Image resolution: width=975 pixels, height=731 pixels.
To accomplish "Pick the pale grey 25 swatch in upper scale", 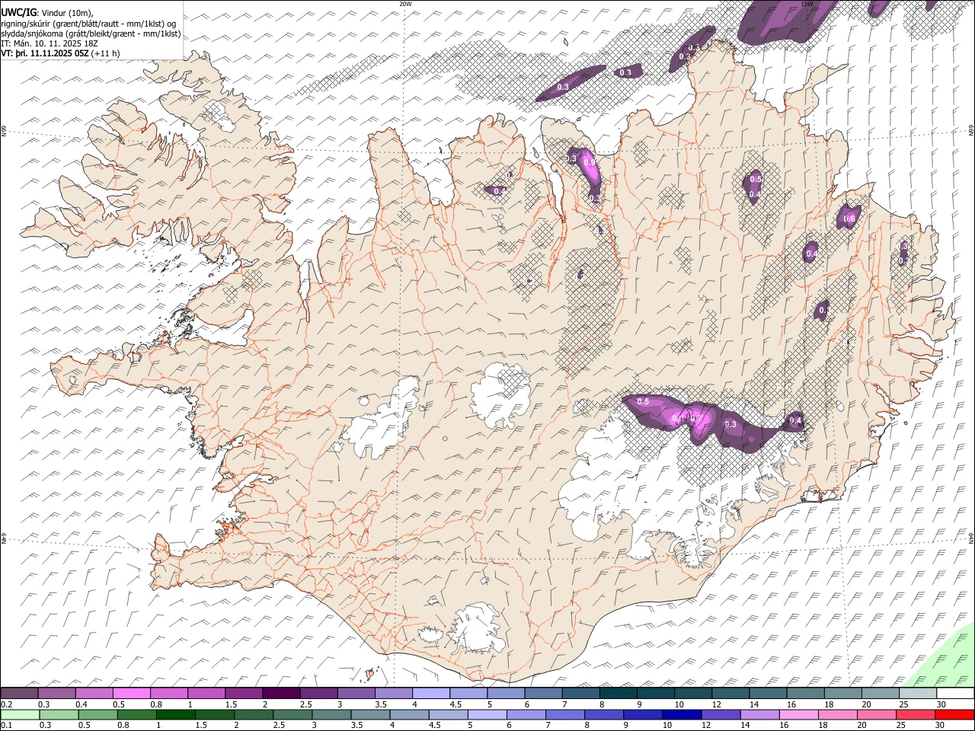I will [918, 694].
